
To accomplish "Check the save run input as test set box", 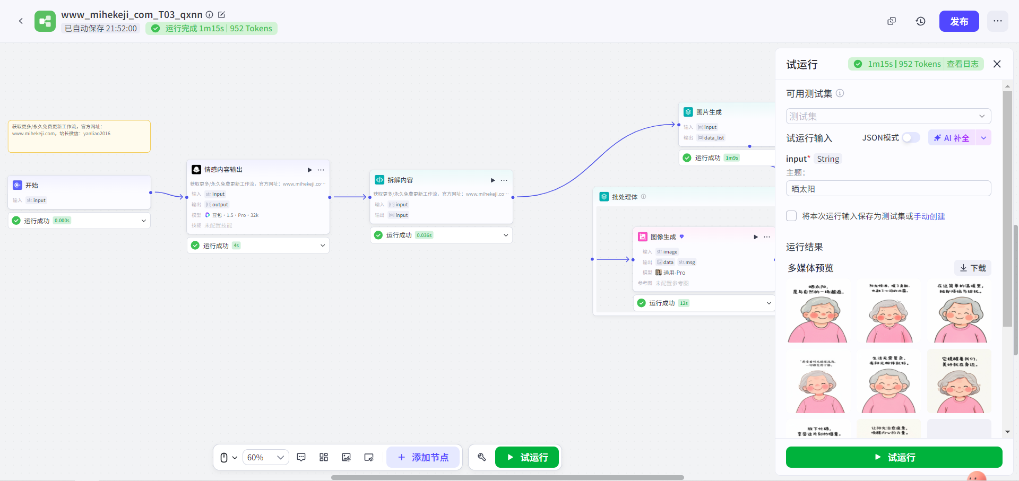I will tap(791, 216).
